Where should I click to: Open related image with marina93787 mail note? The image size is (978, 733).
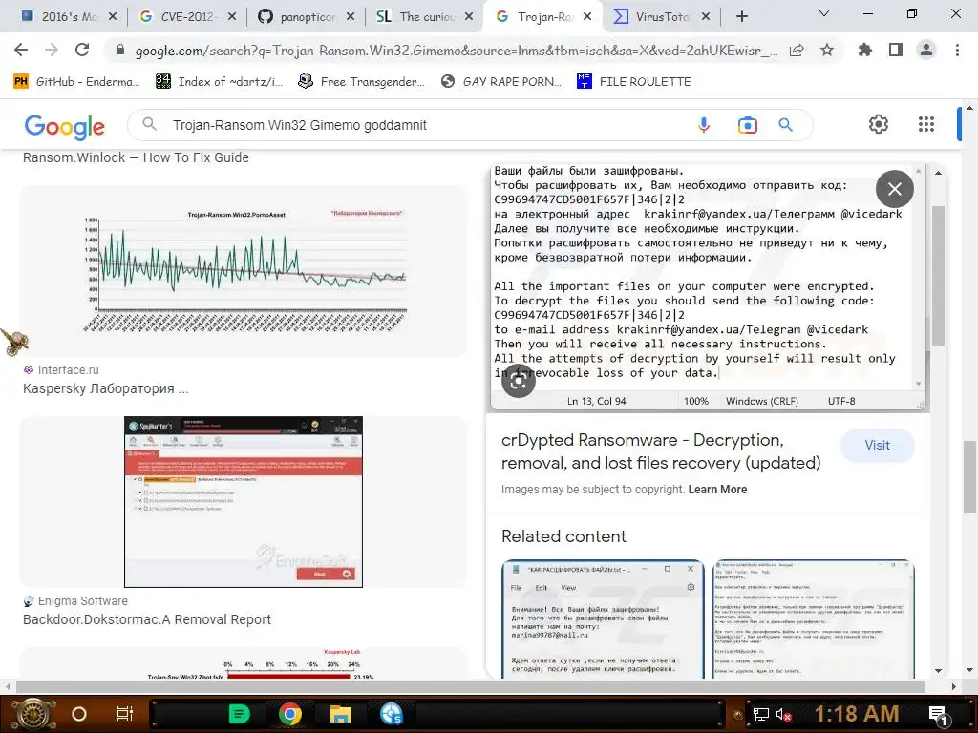[603, 618]
